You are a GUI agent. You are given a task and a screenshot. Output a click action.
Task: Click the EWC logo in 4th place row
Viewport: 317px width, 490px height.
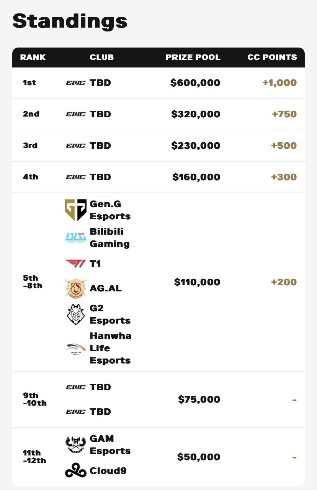point(75,177)
